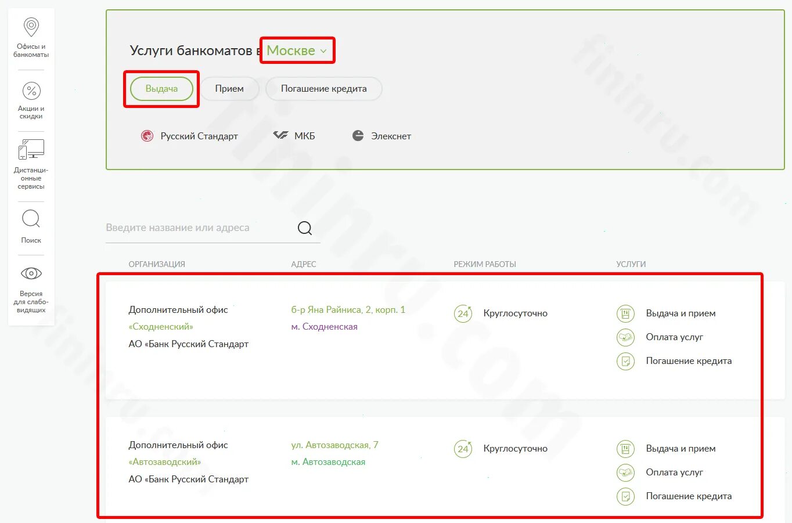
Task: Open the «Сходненский» office link
Action: [161, 327]
